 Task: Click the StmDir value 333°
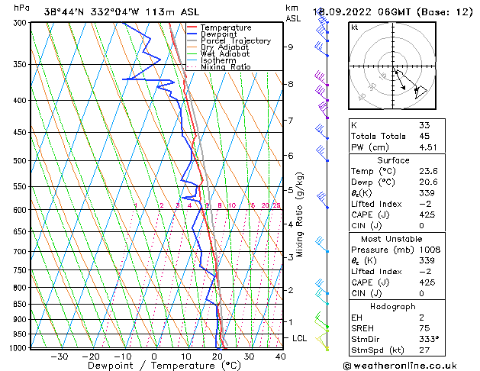click(x=429, y=339)
